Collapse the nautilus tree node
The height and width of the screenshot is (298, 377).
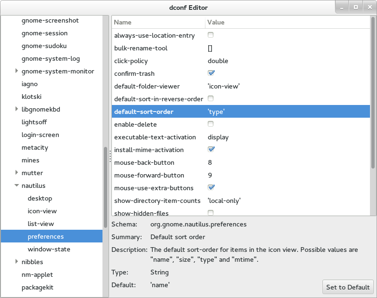click(17, 185)
